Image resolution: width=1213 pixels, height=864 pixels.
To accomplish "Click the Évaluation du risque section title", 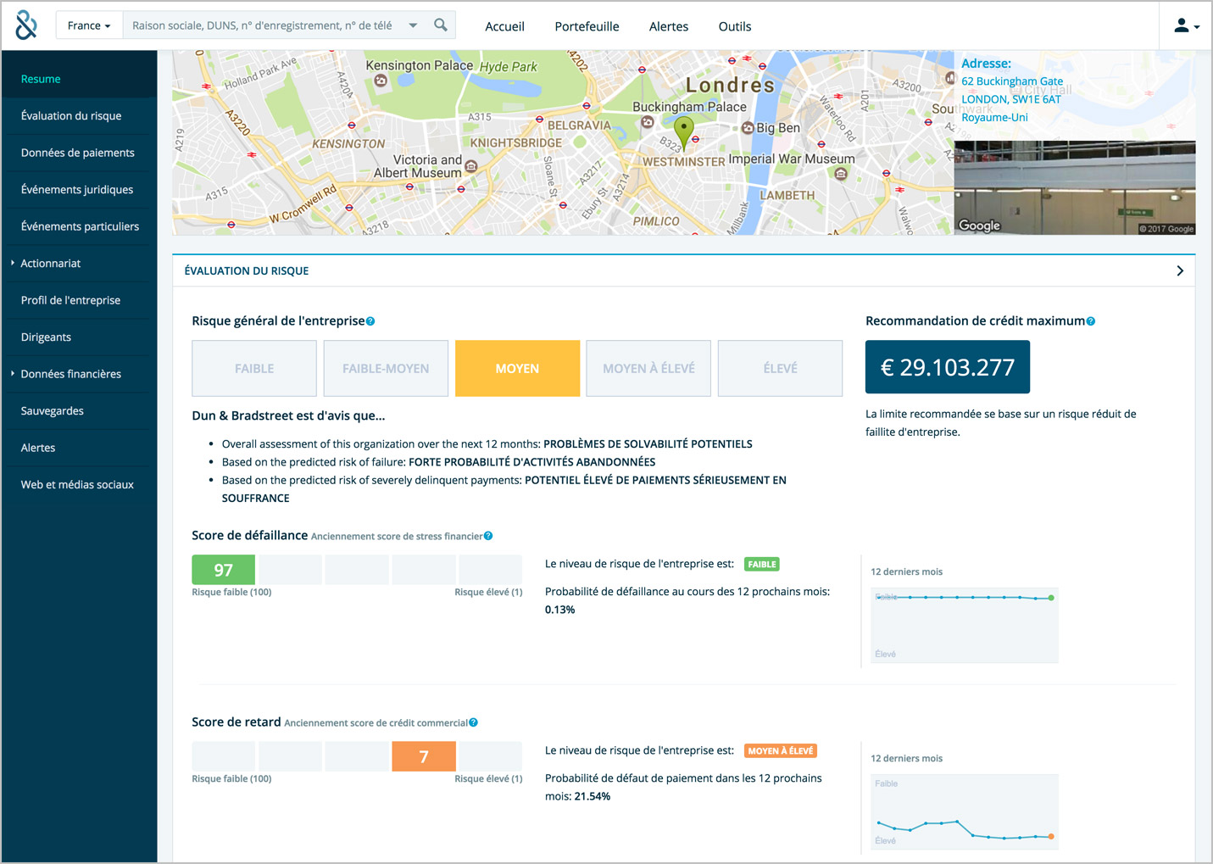I will (x=247, y=270).
